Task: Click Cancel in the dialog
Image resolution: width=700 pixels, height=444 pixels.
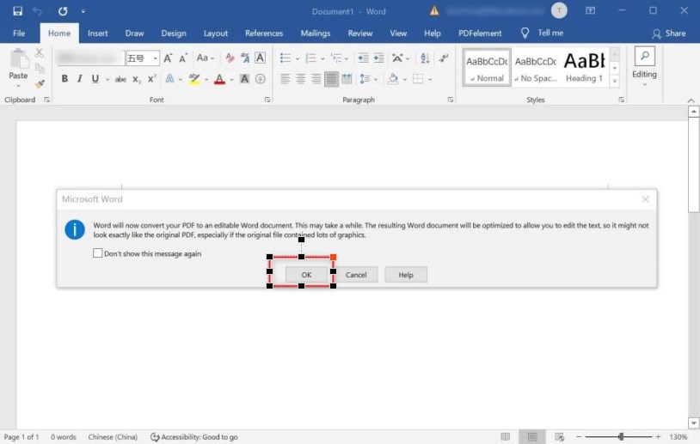Action: coord(356,275)
